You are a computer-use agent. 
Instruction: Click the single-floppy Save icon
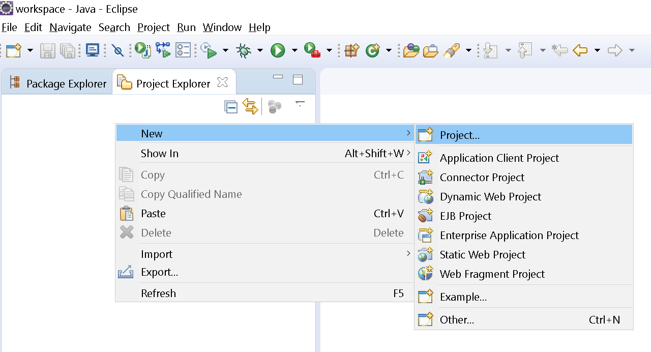click(48, 50)
